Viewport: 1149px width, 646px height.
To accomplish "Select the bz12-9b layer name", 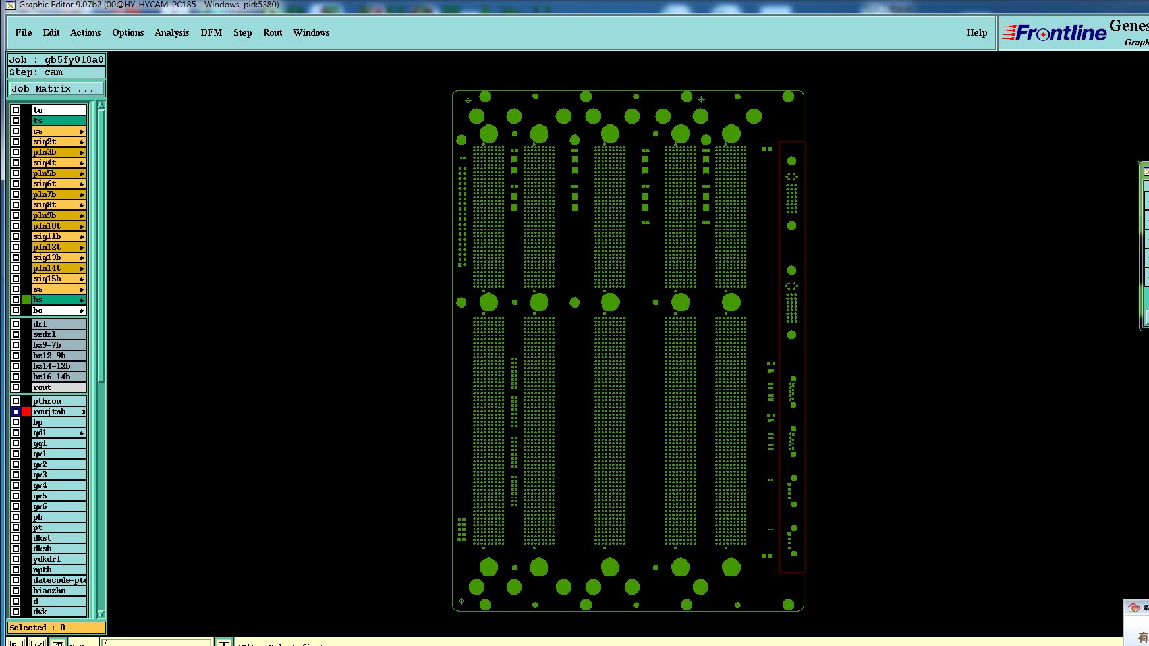I will (x=59, y=356).
